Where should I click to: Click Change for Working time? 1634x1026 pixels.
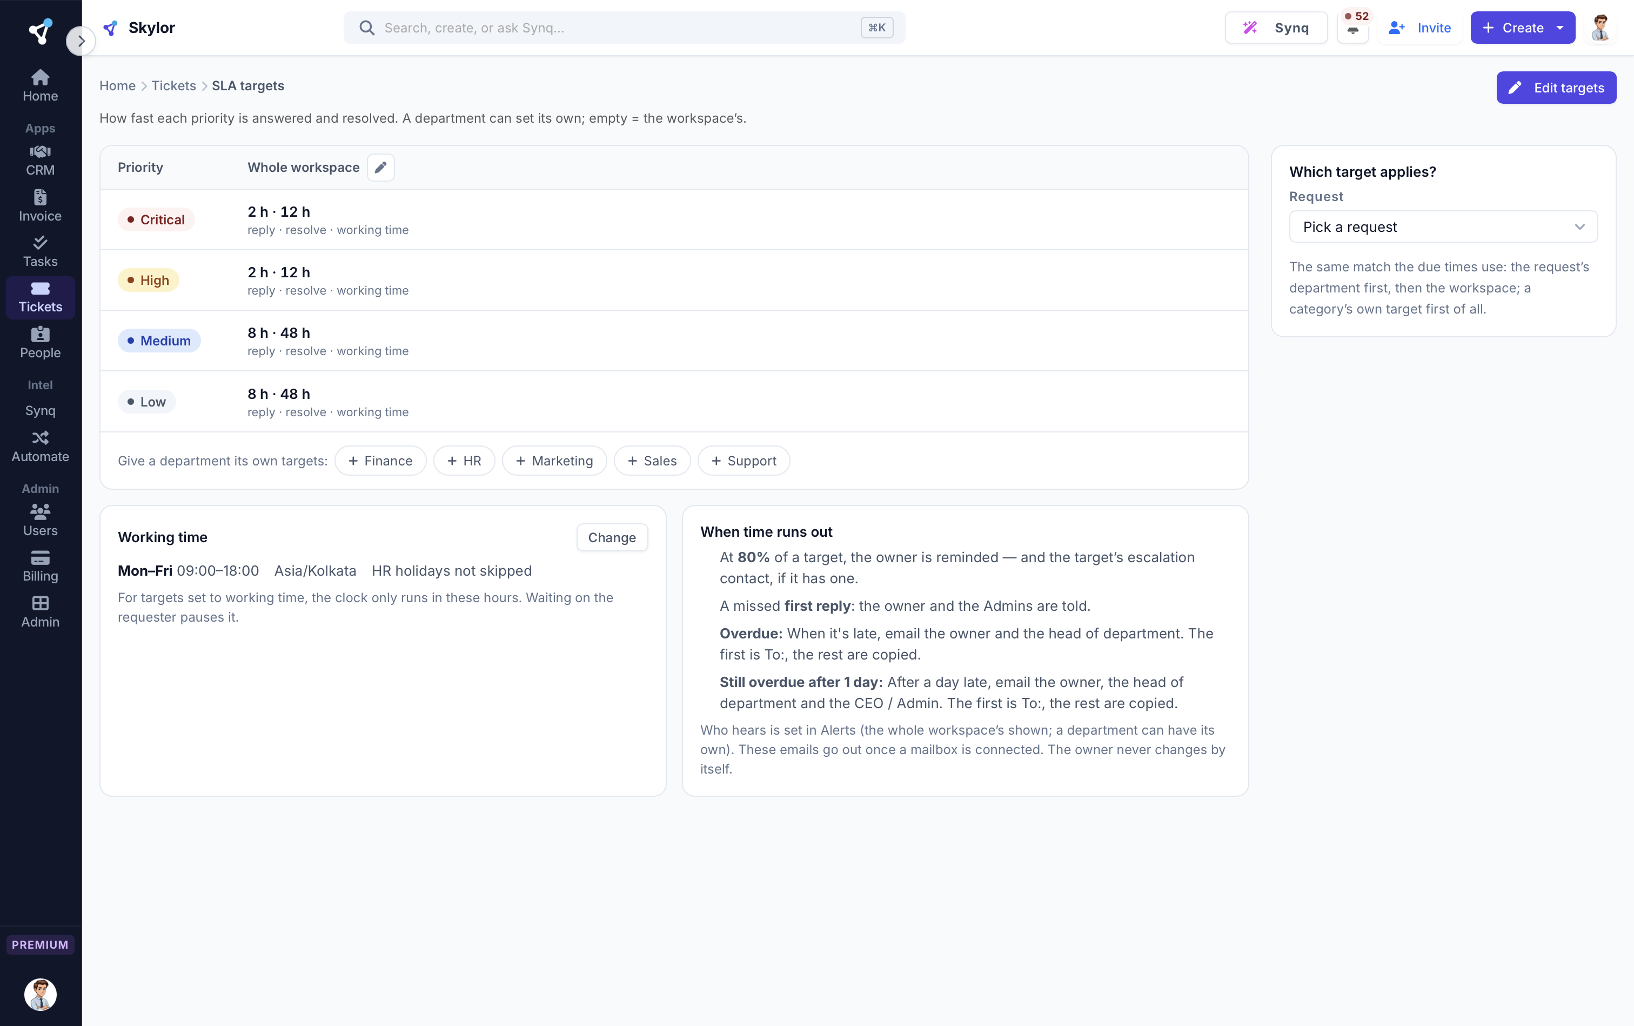611,537
